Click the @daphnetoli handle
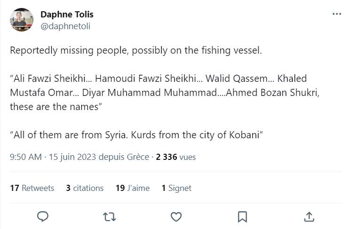The image size is (351, 229). (x=65, y=26)
